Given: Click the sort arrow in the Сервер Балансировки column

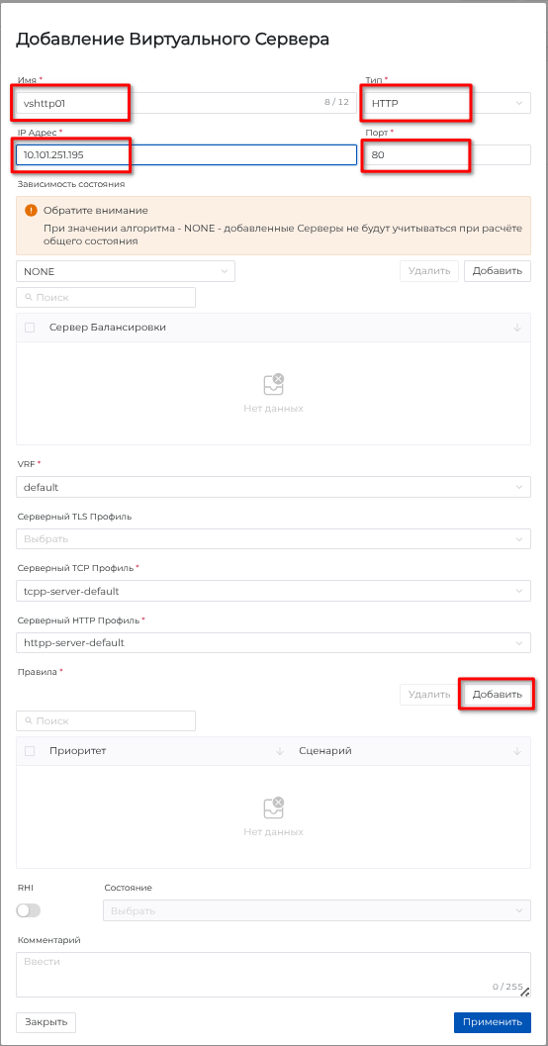Looking at the screenshot, I should coord(517,328).
